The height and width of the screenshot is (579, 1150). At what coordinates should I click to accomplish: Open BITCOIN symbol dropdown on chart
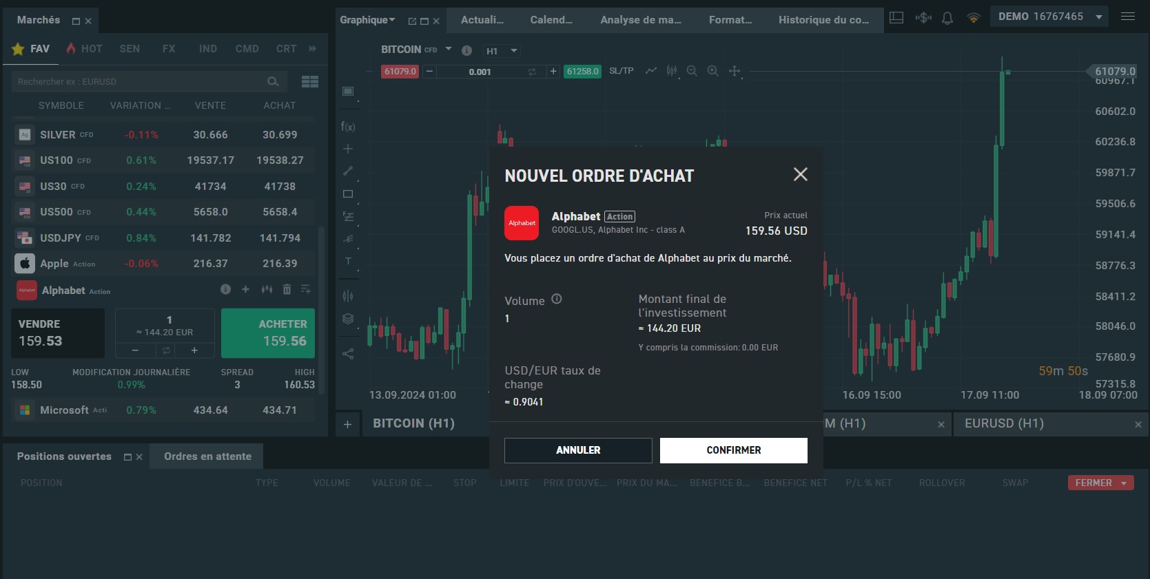(x=449, y=49)
